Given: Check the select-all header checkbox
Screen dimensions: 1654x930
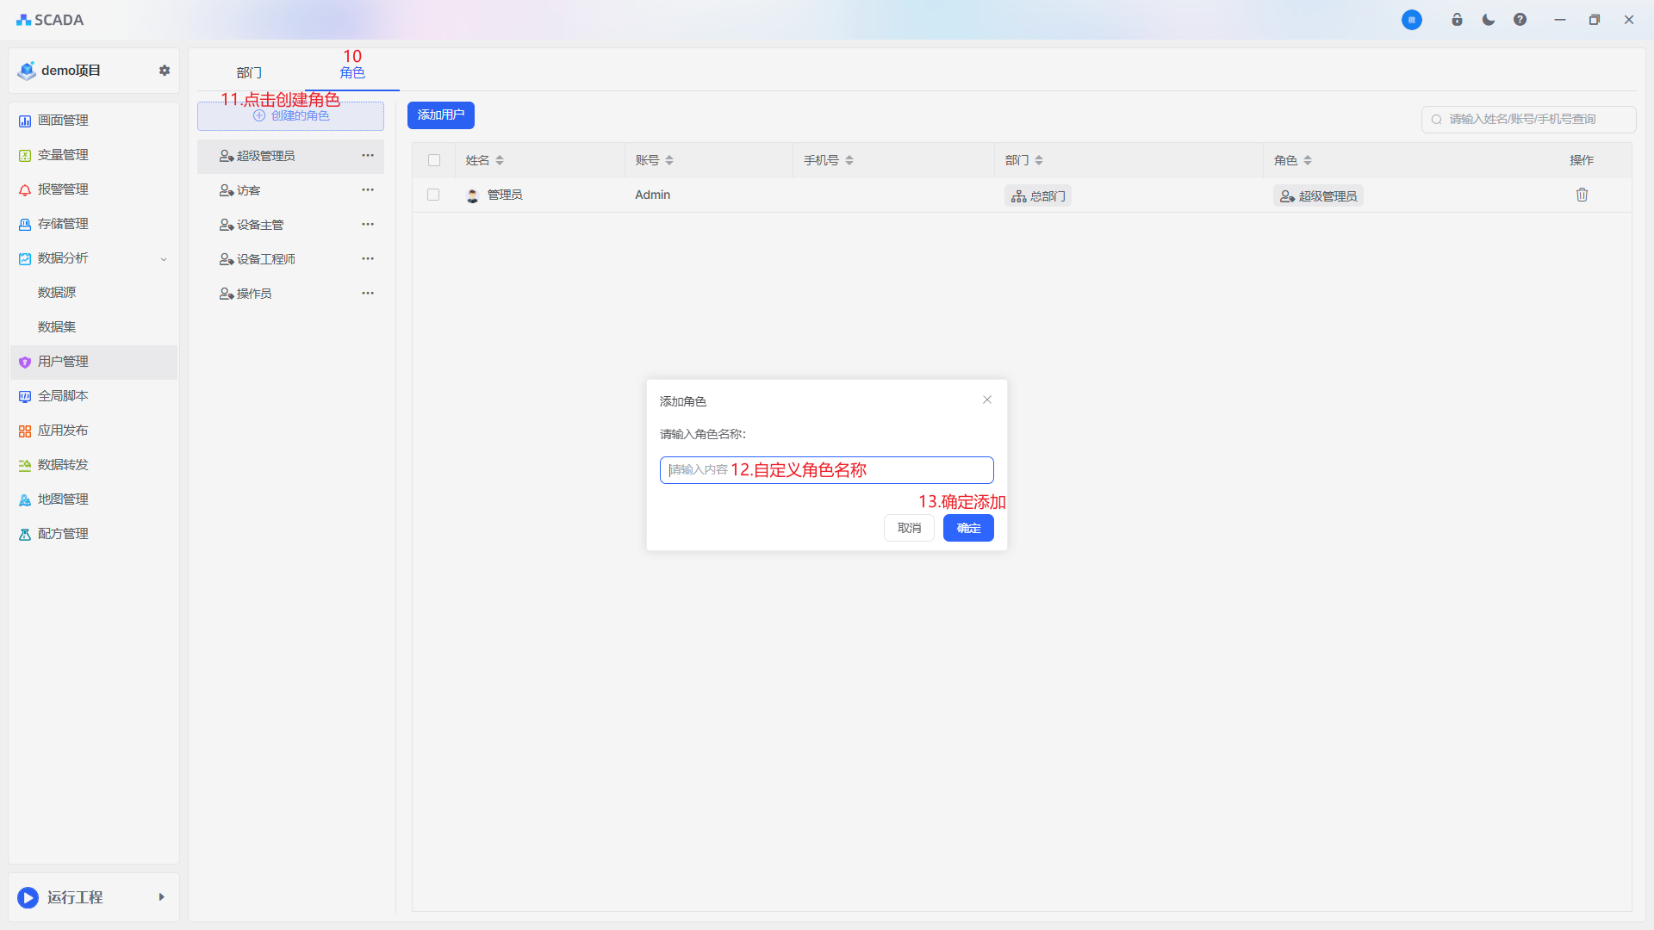Looking at the screenshot, I should [434, 161].
